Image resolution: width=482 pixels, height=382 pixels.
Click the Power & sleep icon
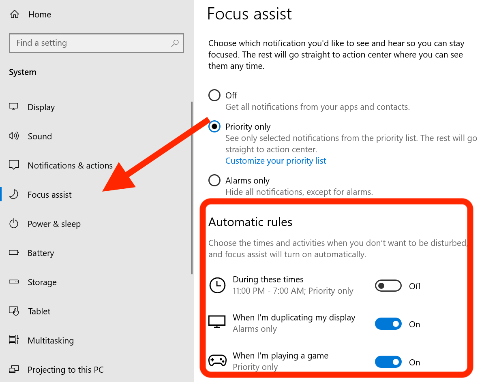14,224
